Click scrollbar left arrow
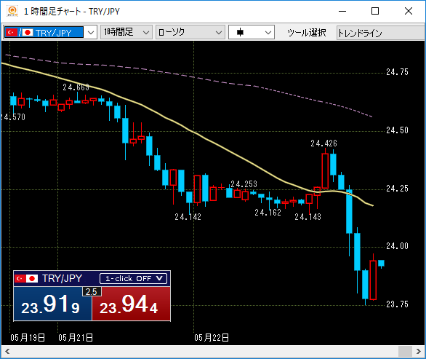The height and width of the screenshot is (359, 426). tap(7, 352)
